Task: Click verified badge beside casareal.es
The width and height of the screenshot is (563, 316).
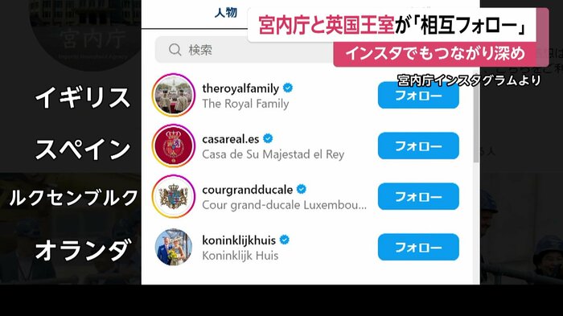Action: (268, 138)
